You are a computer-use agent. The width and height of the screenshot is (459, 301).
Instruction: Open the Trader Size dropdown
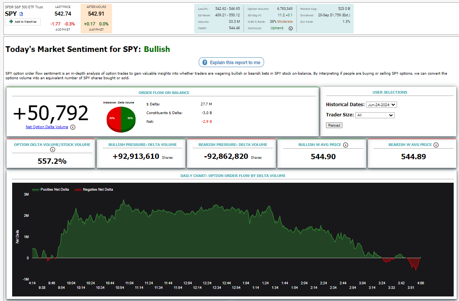[x=375, y=115]
